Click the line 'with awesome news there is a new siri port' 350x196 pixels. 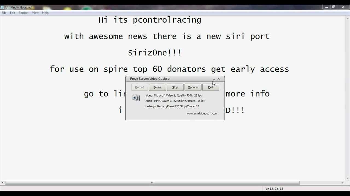pyautogui.click(x=167, y=36)
